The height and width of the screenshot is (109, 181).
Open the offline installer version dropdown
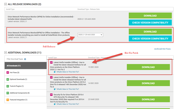coord(90,35)
